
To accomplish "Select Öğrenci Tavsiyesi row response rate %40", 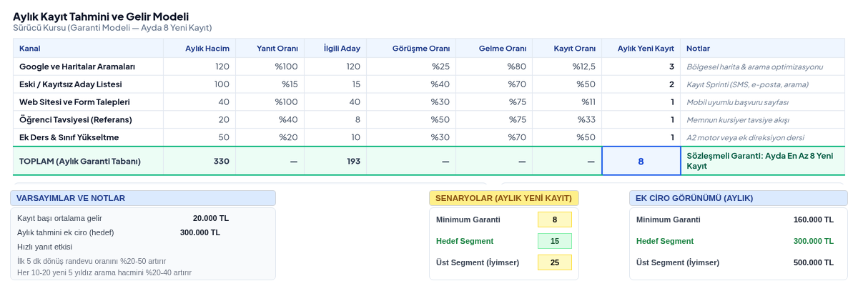I will click(288, 119).
